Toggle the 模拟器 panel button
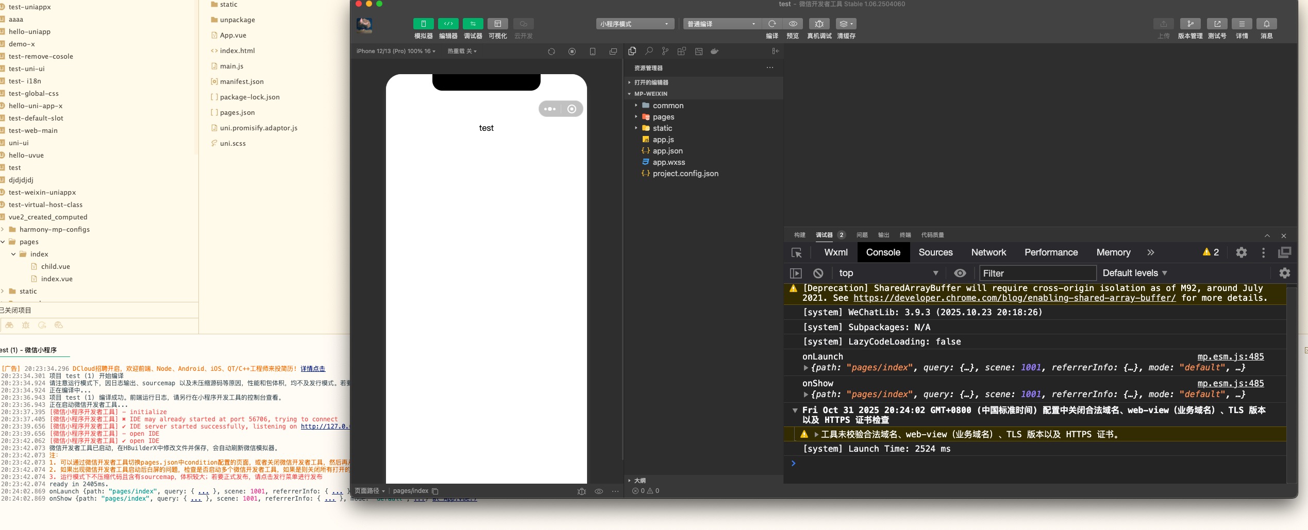 (x=423, y=24)
